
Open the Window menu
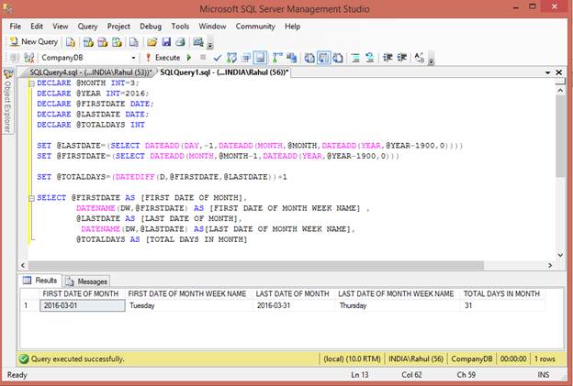[x=212, y=27]
